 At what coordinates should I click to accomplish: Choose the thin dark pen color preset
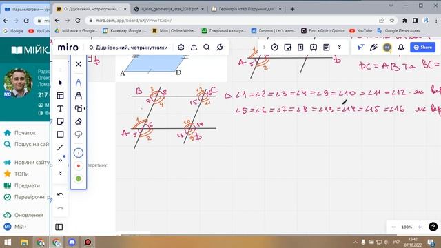click(79, 153)
